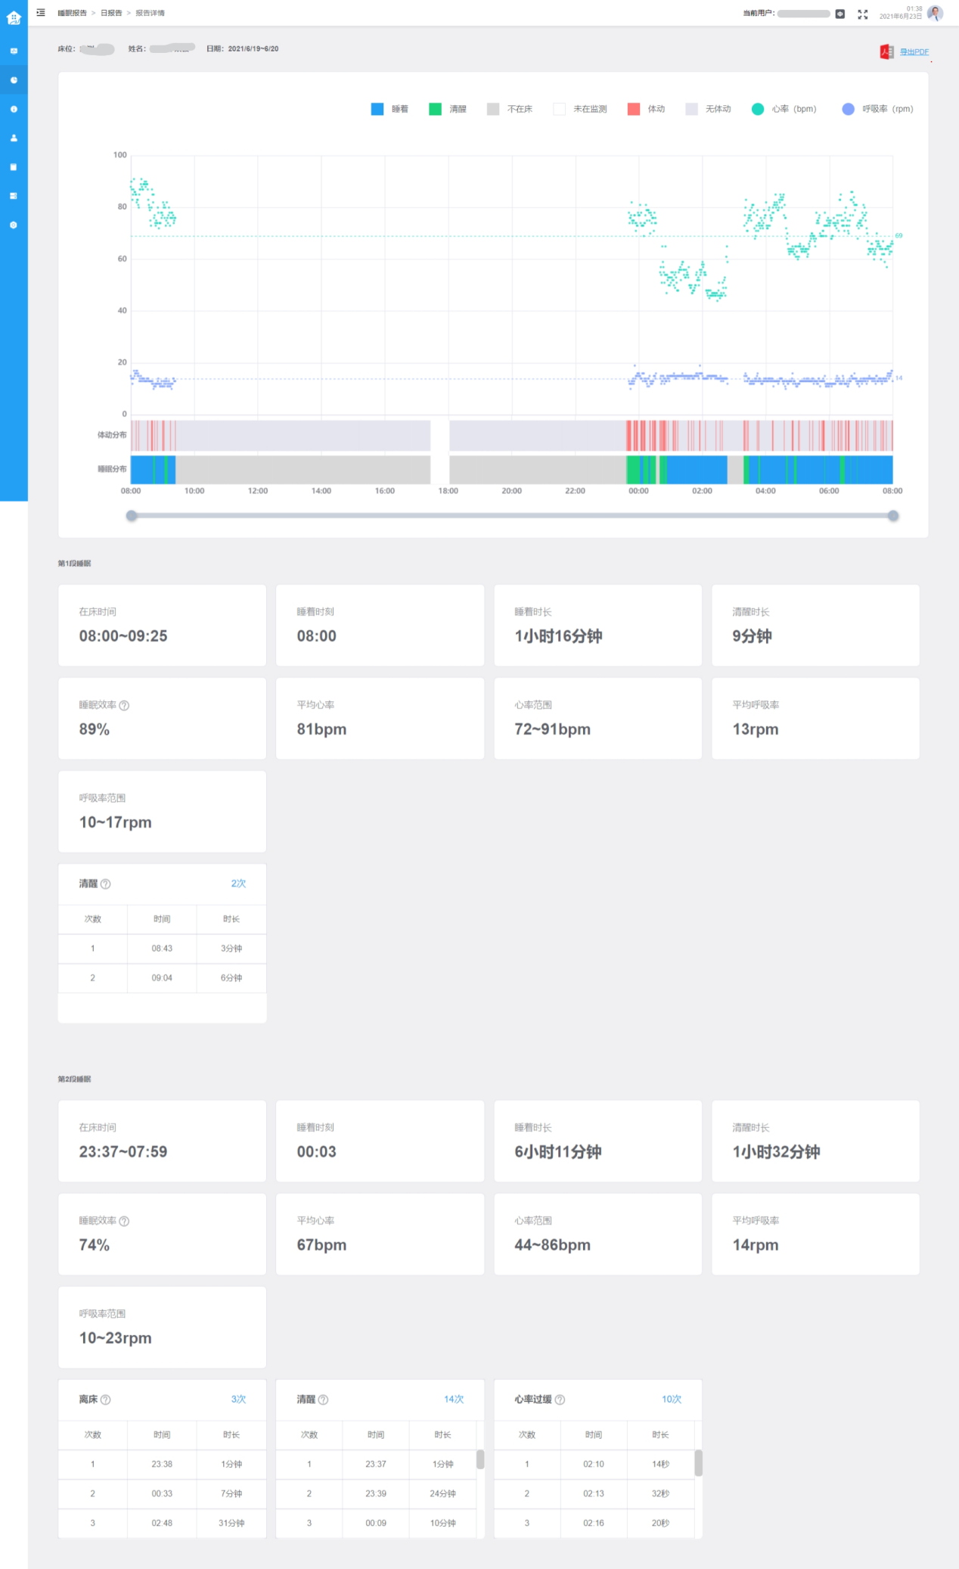Image resolution: width=959 pixels, height=1569 pixels.
Task: Click the scrollbar in the 清醒 14次 table
Action: (x=480, y=1459)
